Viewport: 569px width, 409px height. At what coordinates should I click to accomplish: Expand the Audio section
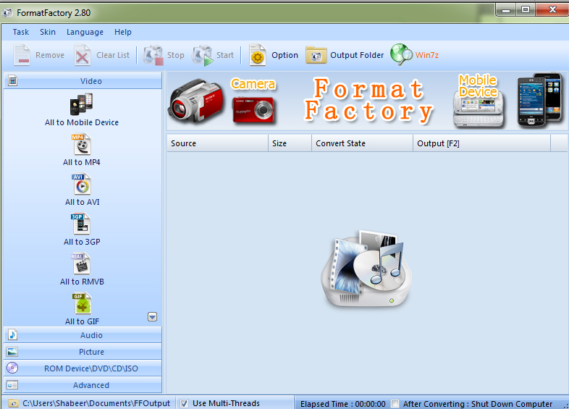83,335
